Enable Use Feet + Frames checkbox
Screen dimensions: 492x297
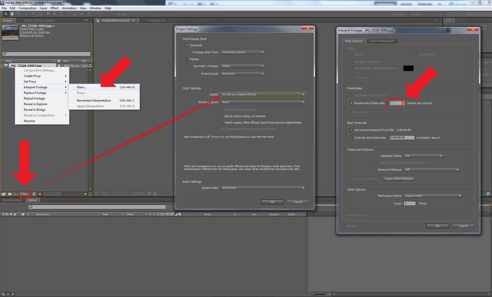coord(190,66)
